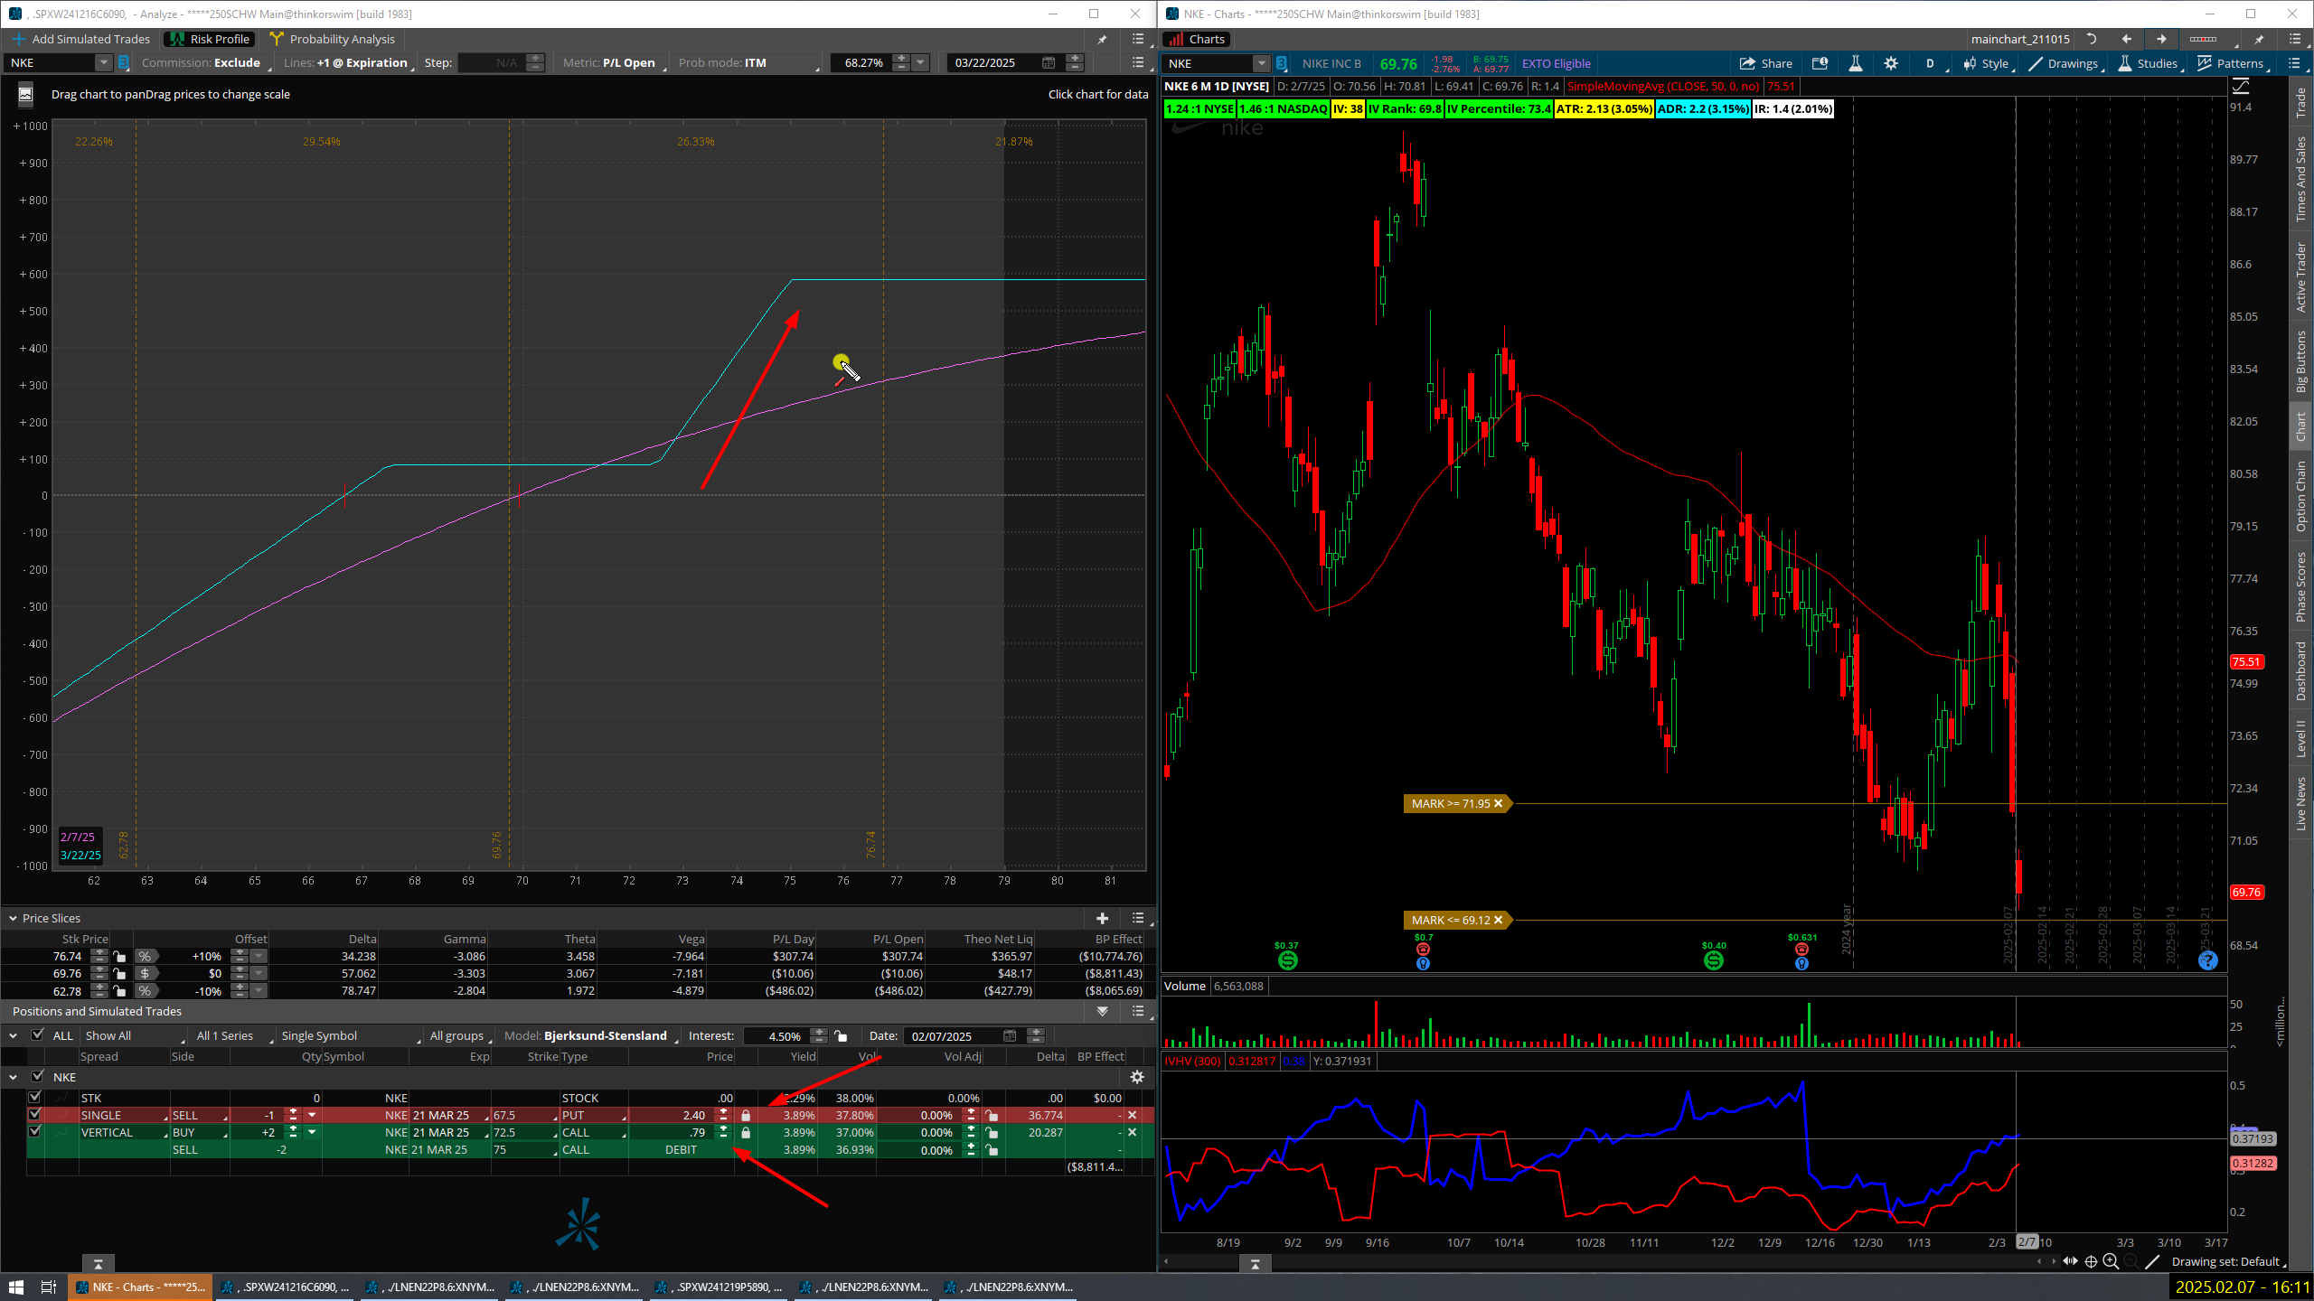Uncheck the SINGLE put trade checkbox
The image size is (2314, 1301).
click(x=35, y=1115)
